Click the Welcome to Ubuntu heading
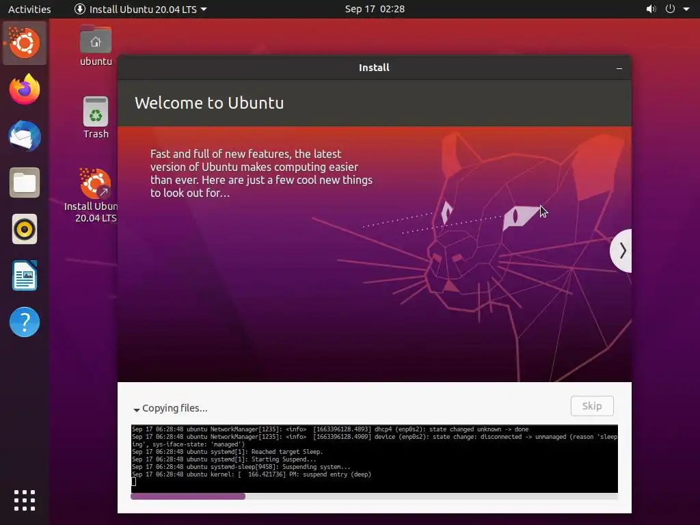Screen dimensions: 700x525 tap(209, 103)
